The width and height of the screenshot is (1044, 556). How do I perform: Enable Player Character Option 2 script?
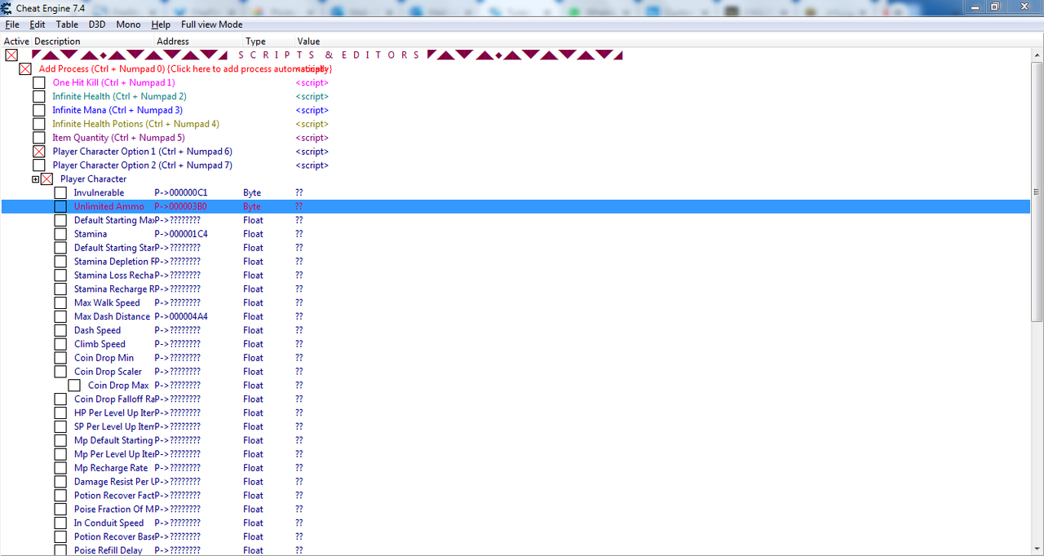[x=39, y=165]
